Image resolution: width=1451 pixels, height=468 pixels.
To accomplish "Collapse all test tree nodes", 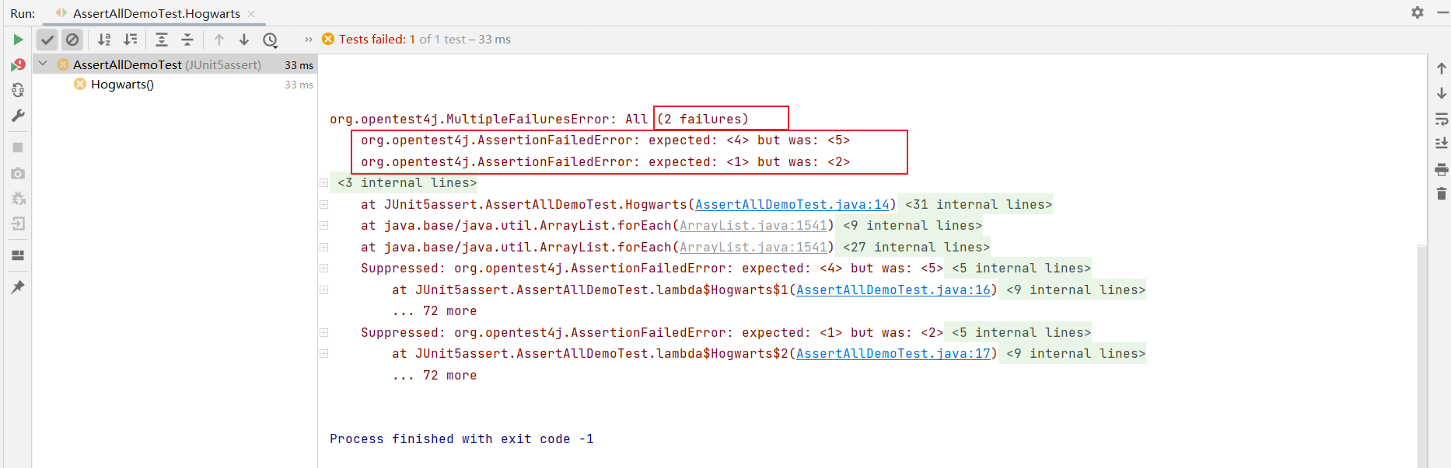I will (187, 40).
